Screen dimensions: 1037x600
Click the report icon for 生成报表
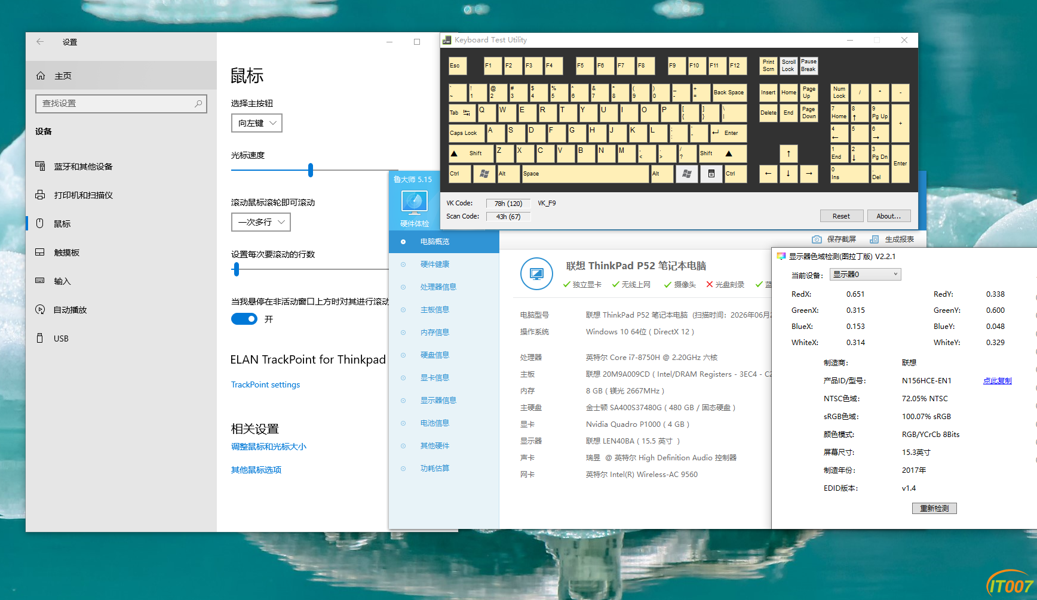(x=874, y=239)
